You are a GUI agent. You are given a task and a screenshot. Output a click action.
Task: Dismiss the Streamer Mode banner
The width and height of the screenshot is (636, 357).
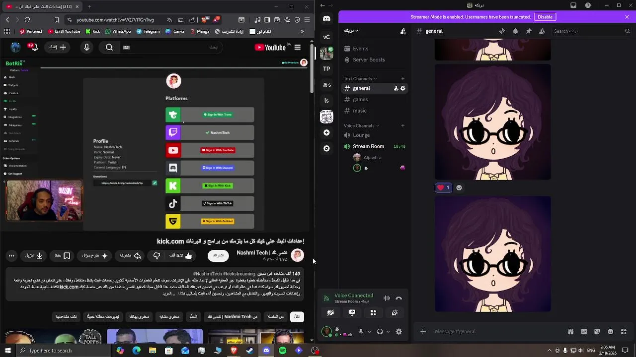point(627,17)
